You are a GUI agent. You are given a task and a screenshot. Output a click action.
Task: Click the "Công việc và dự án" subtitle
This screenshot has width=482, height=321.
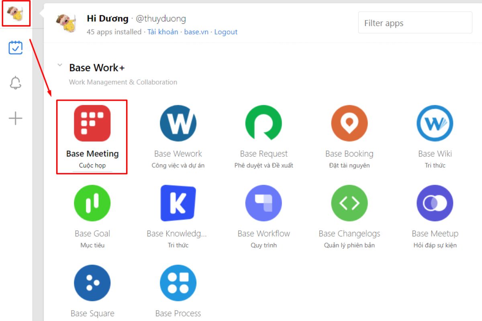[178, 165]
